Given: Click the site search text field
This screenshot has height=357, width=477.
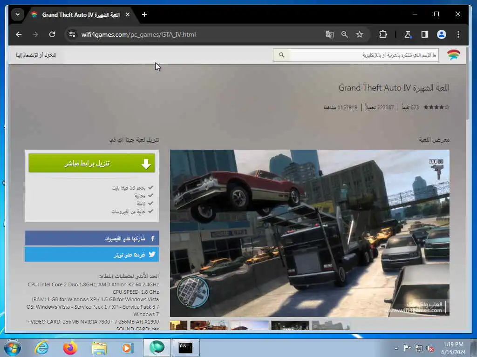Looking at the screenshot, I should pos(363,55).
